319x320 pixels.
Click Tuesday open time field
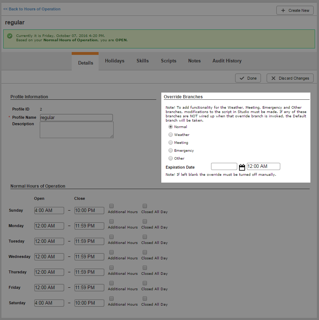49,241
